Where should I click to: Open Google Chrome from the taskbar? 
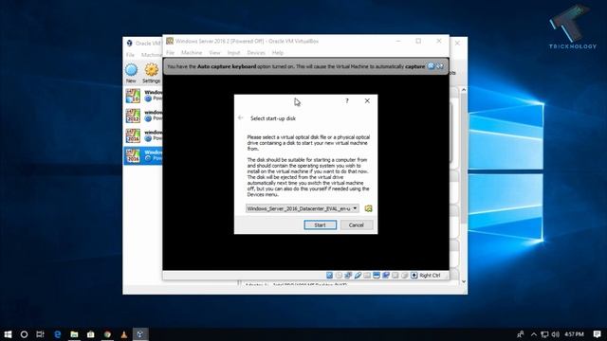tap(107, 334)
